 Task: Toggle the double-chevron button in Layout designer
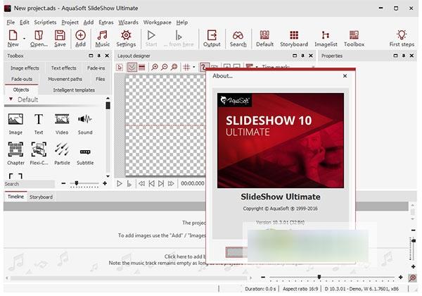tap(132, 67)
